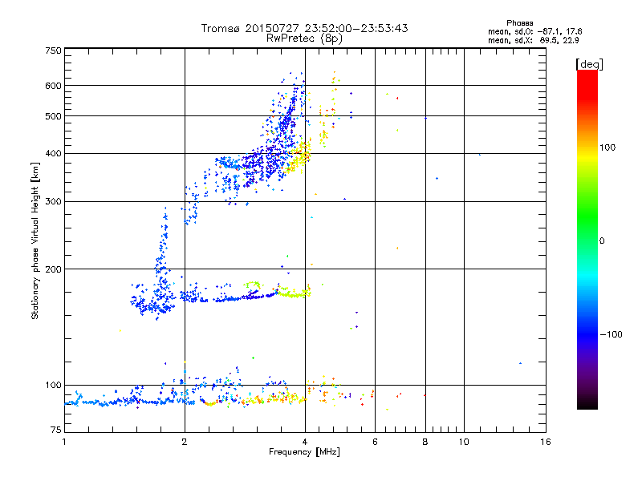Screen dimensions: 642x481
Task: Click the y-axis '100' height label
Action: [x=53, y=386]
